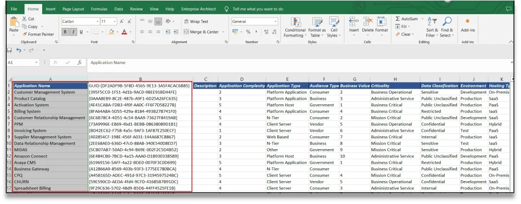Click Decrease Decimal
Image resolution: width=521 pixels, height=204 pixels.
pyautogui.click(x=274, y=32)
